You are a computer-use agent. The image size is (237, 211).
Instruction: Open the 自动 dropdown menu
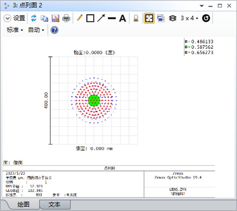36,30
